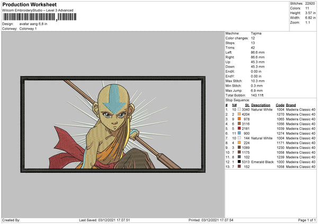Click the yellow-orange swatch next to 224

pyautogui.click(x=240, y=143)
